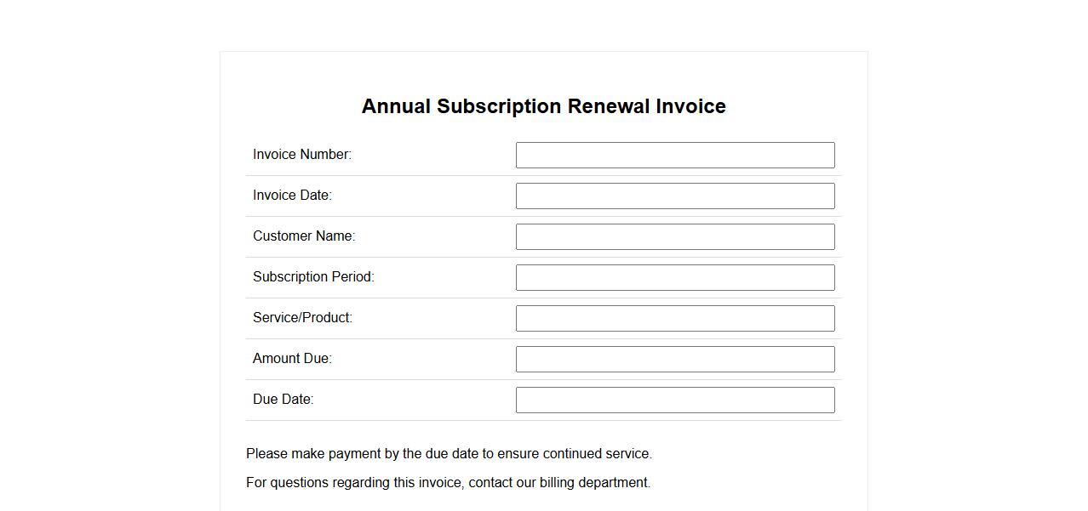Image resolution: width=1088 pixels, height=511 pixels.
Task: Select the Due Date input box
Action: [x=675, y=400]
